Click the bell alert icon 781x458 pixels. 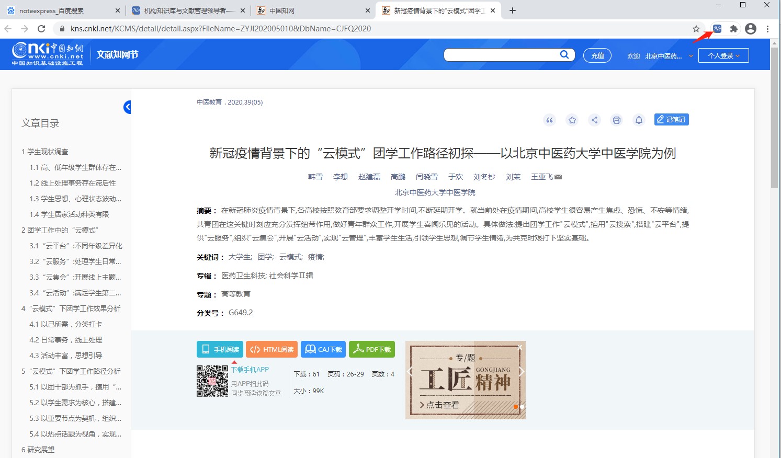click(x=639, y=120)
